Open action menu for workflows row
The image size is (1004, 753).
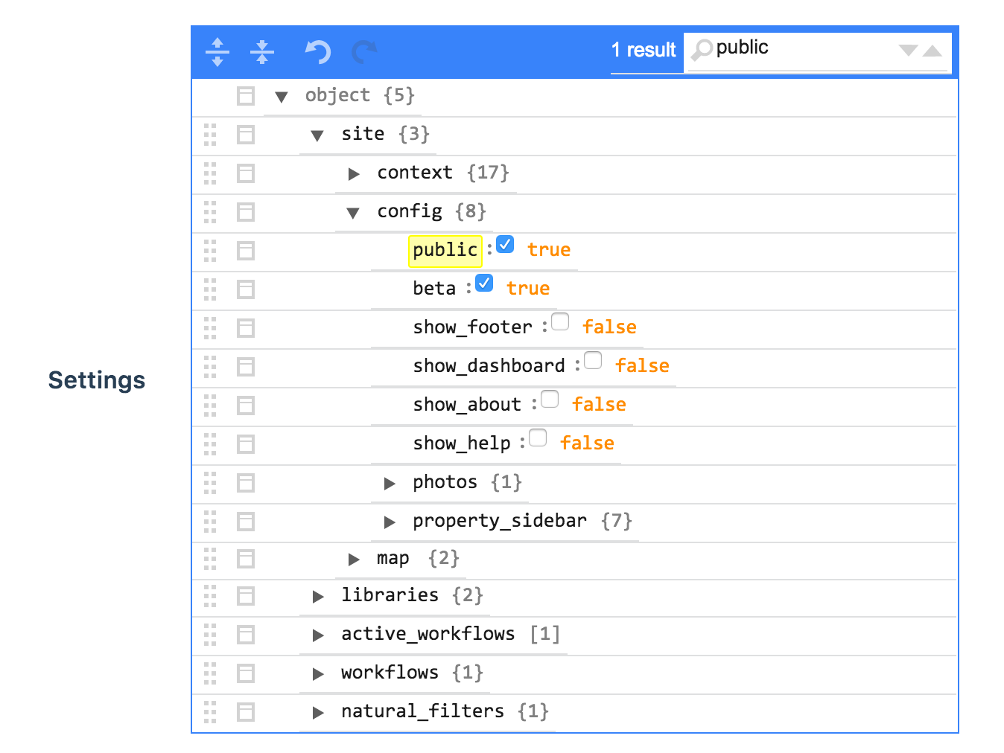(246, 673)
